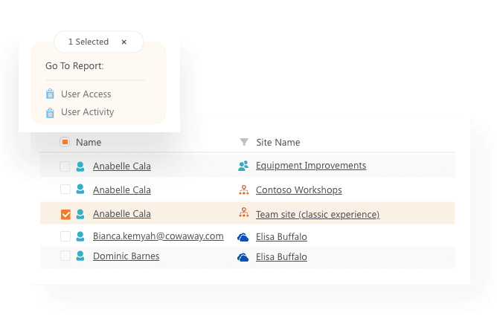Click the Bianca.kemyah@cowaway.com user link

[158, 236]
